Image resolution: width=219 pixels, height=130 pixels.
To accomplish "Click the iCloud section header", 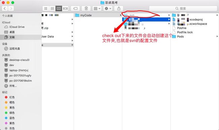I will point(6,22).
